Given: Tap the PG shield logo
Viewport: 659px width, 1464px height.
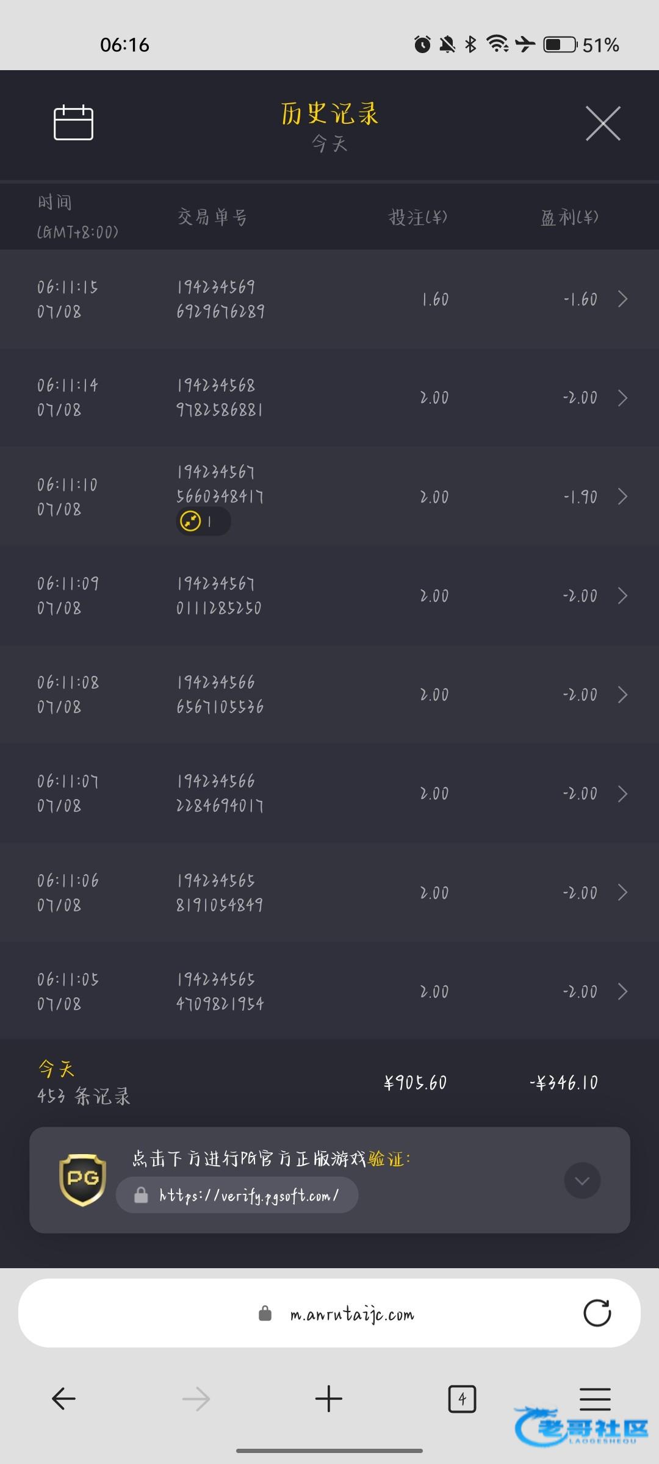Looking at the screenshot, I should 83,1180.
